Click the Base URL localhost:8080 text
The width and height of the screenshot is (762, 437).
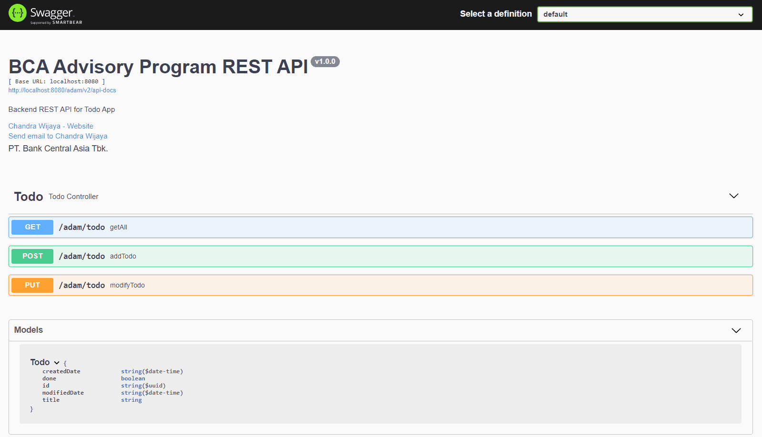[x=57, y=81]
